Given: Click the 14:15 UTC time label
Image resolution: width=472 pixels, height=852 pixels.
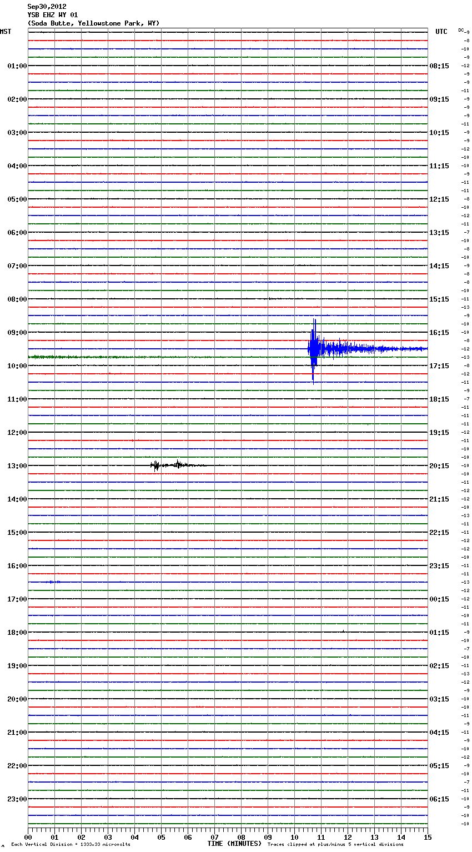Looking at the screenshot, I should pos(439,266).
